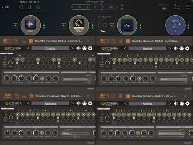Image resolution: width=193 pixels, height=145 pixels.
Task: Open preset list icon in Funatsu window header
Action: tap(24, 41)
